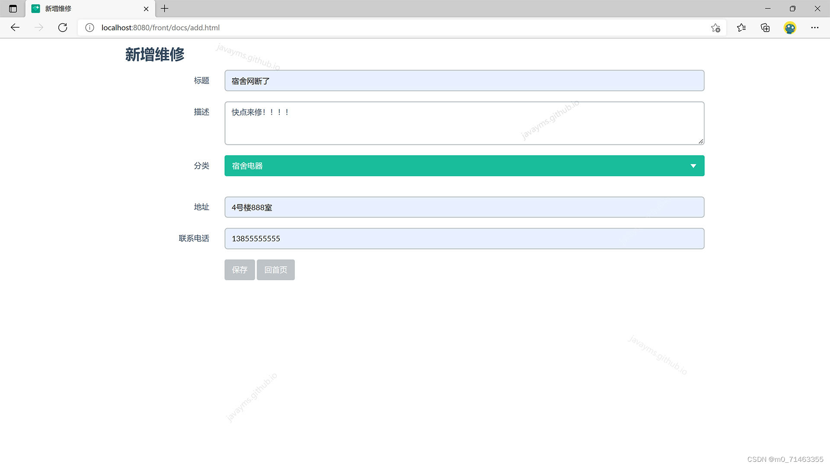Open a new tab with plus button
Image resolution: width=830 pixels, height=467 pixels.
[165, 9]
